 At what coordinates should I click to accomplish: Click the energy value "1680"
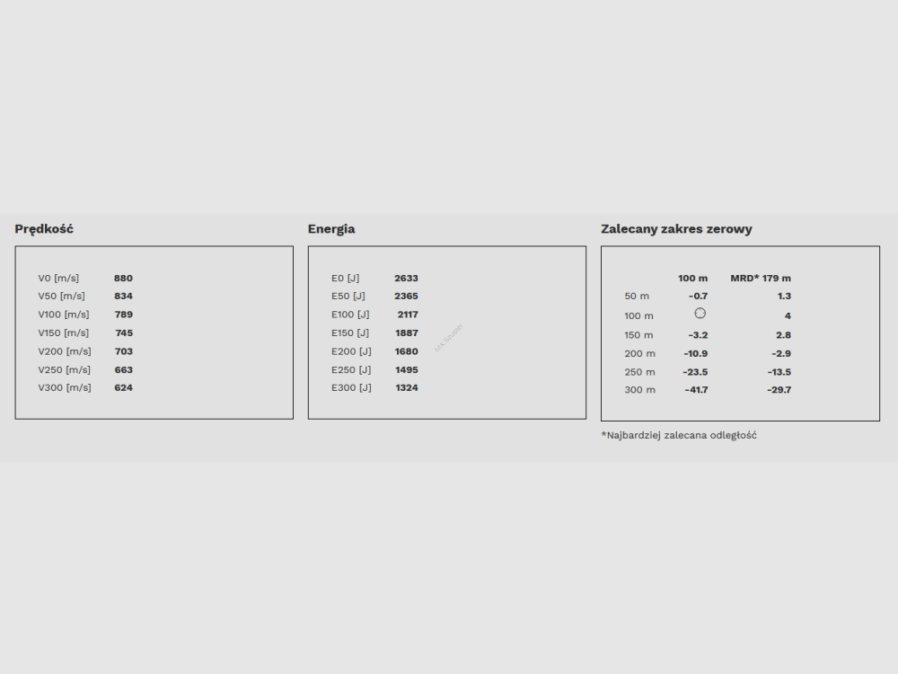coord(407,351)
